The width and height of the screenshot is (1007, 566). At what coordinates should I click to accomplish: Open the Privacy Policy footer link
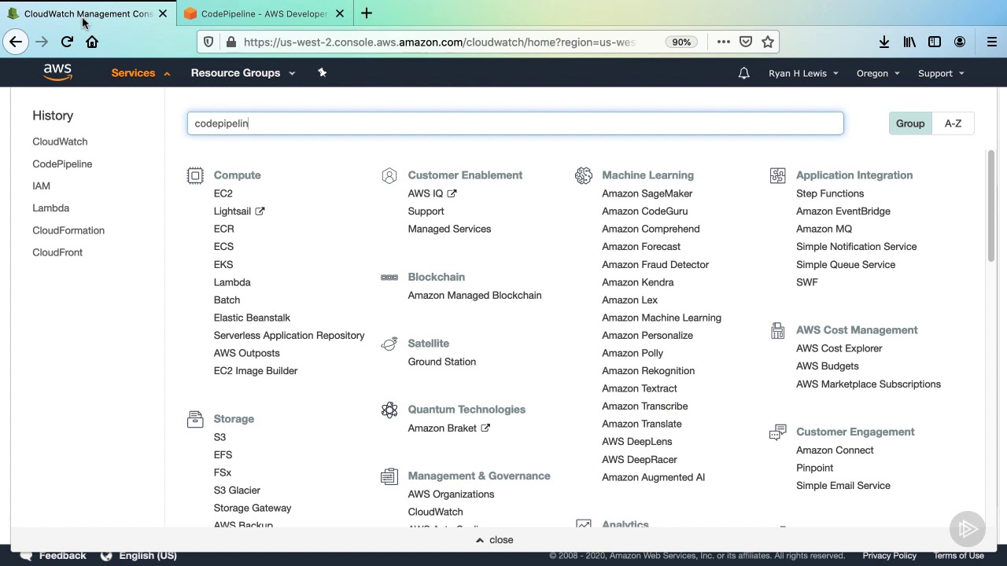click(889, 556)
